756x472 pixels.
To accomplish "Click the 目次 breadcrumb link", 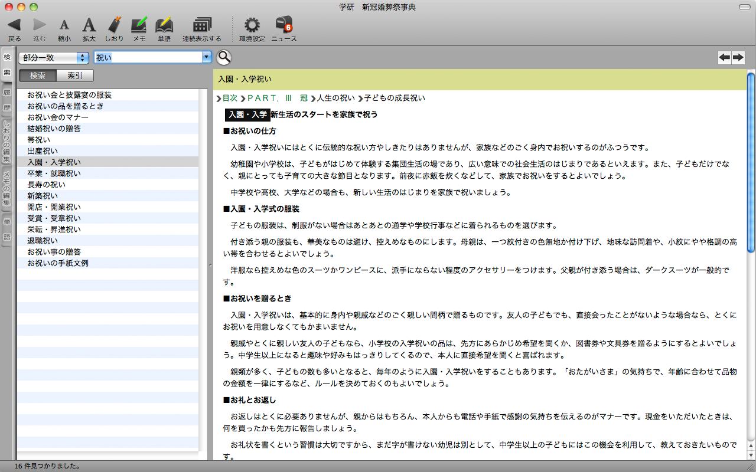I will click(230, 98).
